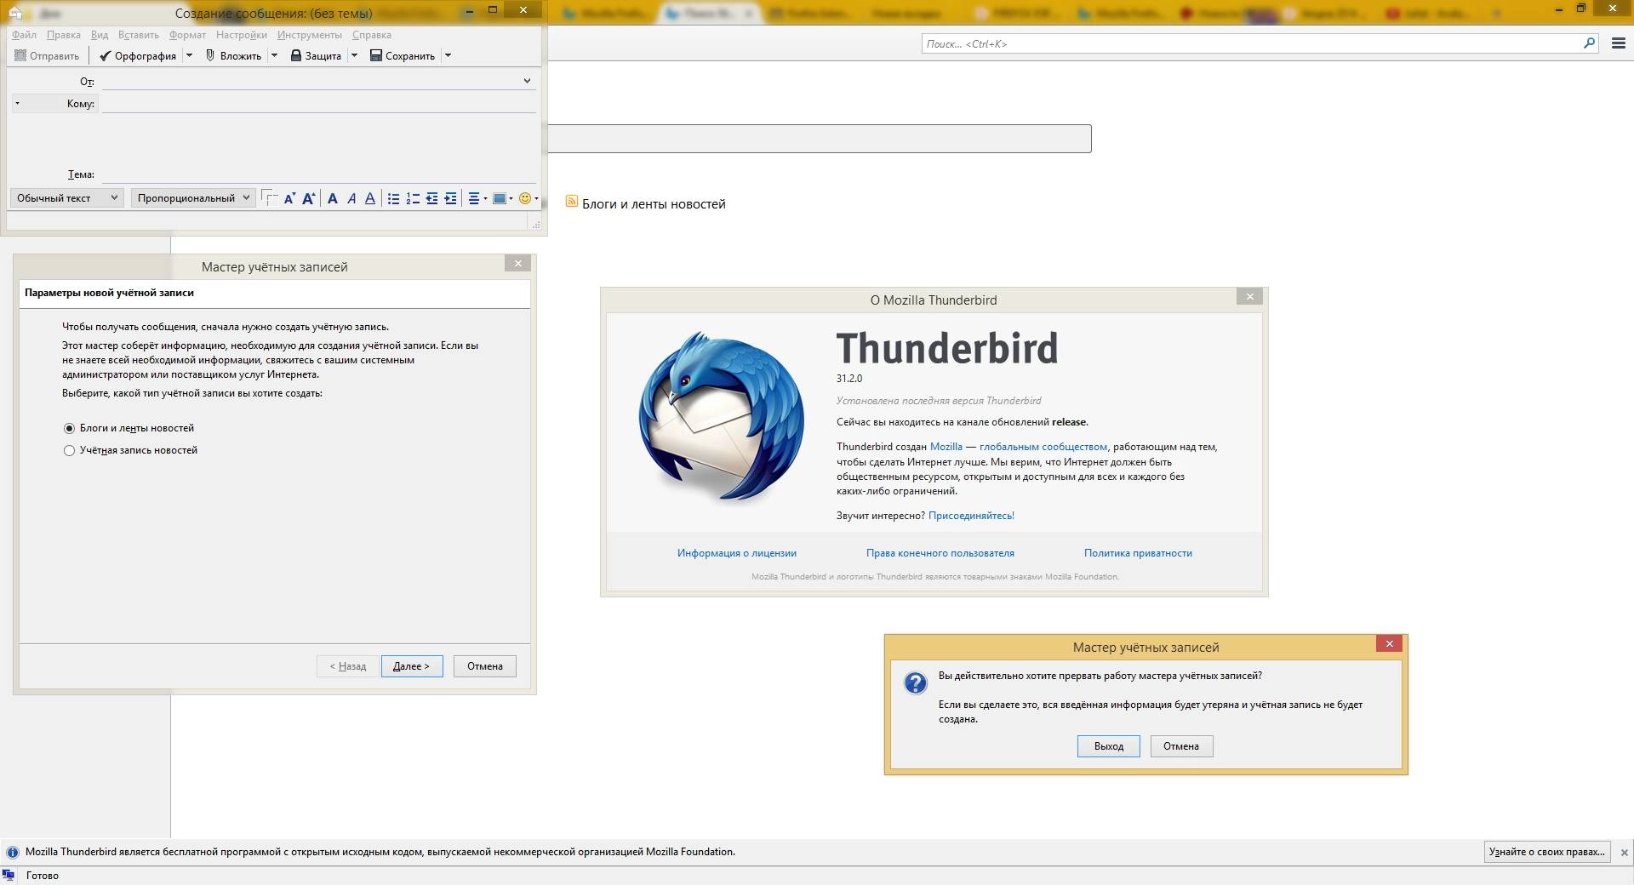Screen dimensions: 1634x885
Task: Apply underline formatting in compose toolbar
Action: 370,198
